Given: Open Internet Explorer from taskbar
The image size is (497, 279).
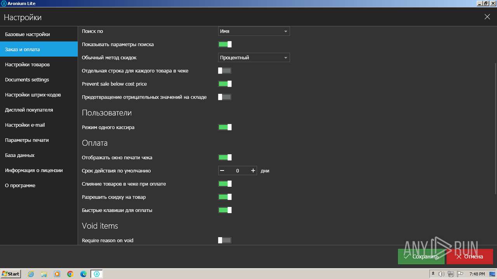Looking at the screenshot, I should point(31,274).
